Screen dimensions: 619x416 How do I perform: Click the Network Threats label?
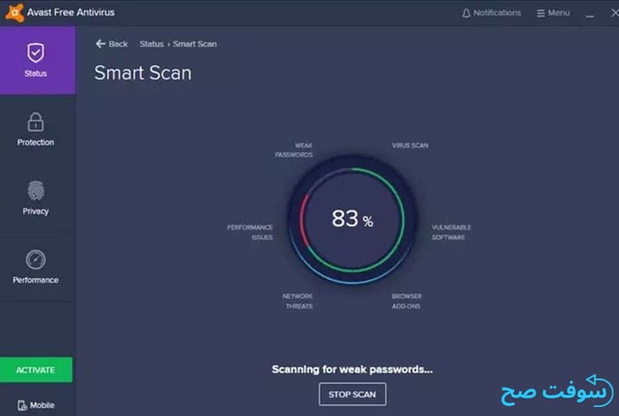tap(298, 301)
